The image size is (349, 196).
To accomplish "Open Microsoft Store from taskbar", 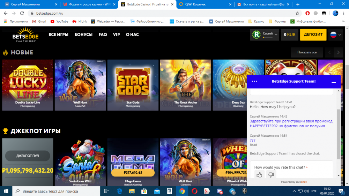I will click(x=144, y=191).
